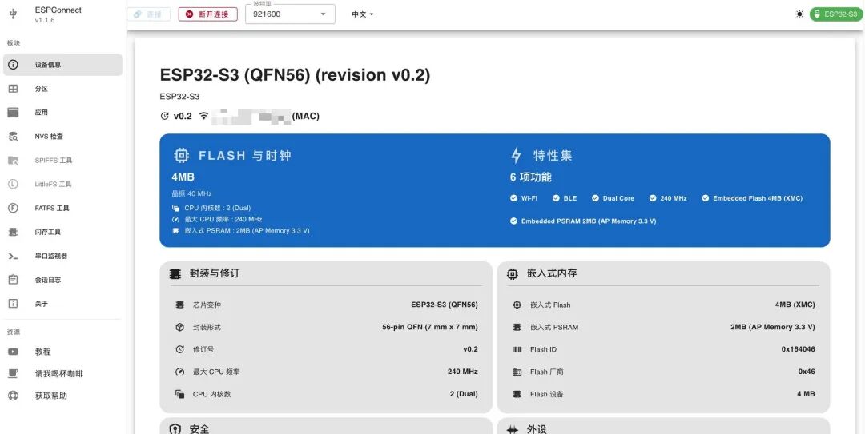Click the chip icon beside FLASH 与时钟
The image size is (865, 434).
tap(182, 156)
